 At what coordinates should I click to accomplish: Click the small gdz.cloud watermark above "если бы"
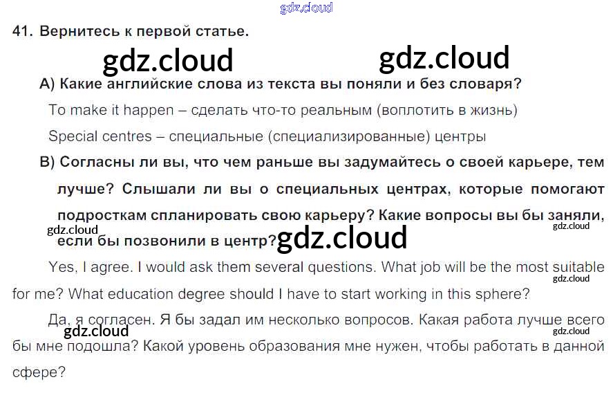pyautogui.click(x=73, y=230)
